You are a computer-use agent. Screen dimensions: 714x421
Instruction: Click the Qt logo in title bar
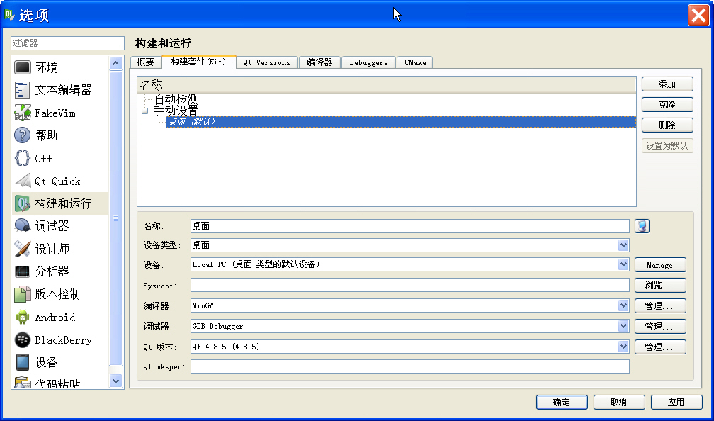[9, 15]
